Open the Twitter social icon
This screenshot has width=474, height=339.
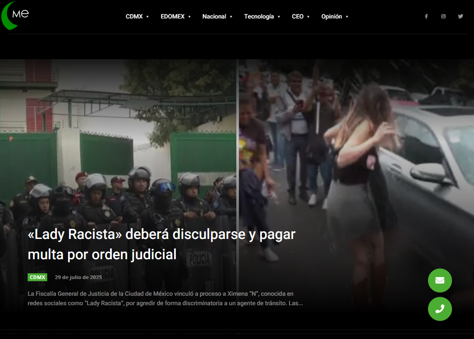coord(460,16)
